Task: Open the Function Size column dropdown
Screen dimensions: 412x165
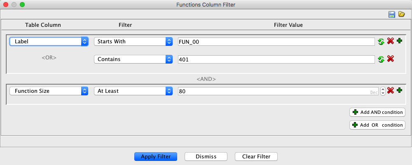Action: (49, 91)
